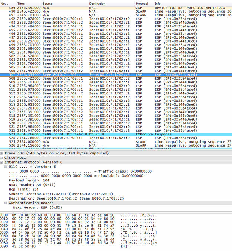Click hex dump row 0000
The image size is (232, 251).
pos(79,215)
